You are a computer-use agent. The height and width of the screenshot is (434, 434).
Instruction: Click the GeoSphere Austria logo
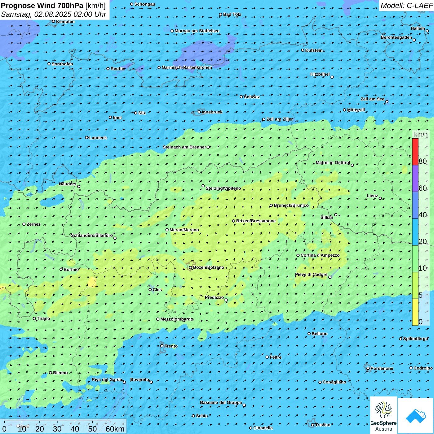tap(383, 415)
